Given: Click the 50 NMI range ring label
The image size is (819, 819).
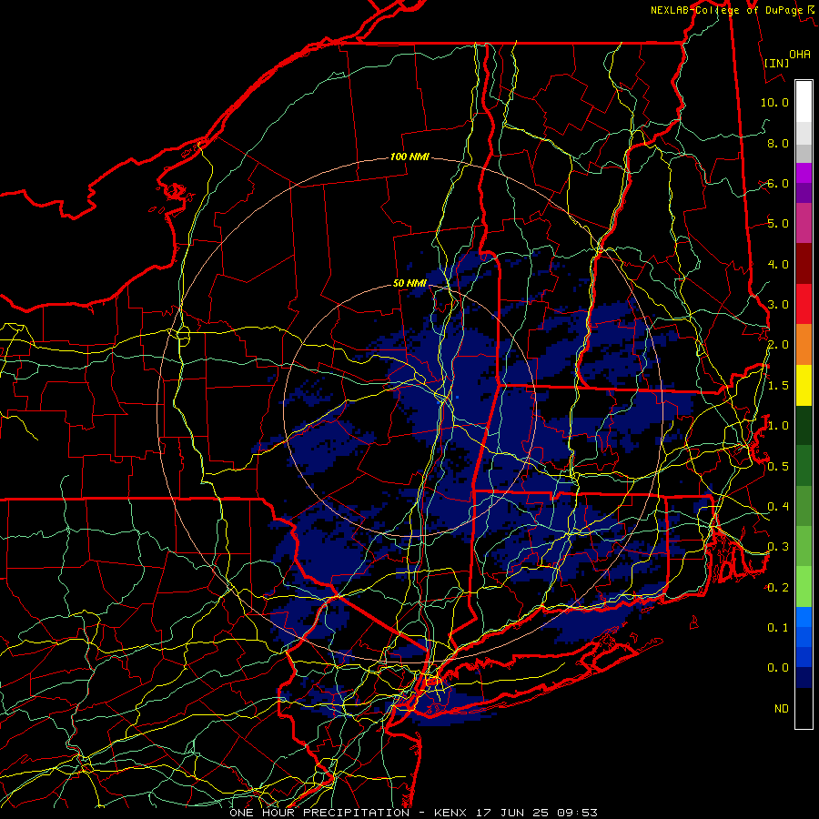Looking at the screenshot, I should click(409, 283).
